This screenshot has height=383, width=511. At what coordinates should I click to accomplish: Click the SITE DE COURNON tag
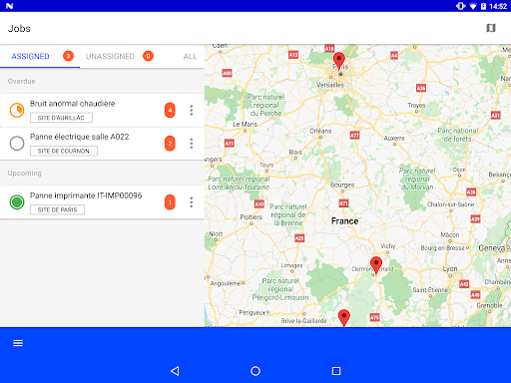64,151
